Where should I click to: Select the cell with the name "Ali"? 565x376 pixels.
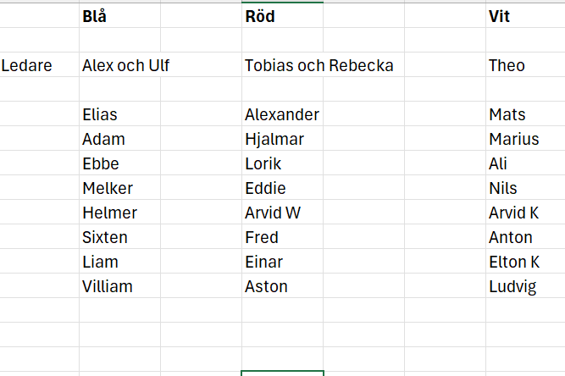click(498, 163)
